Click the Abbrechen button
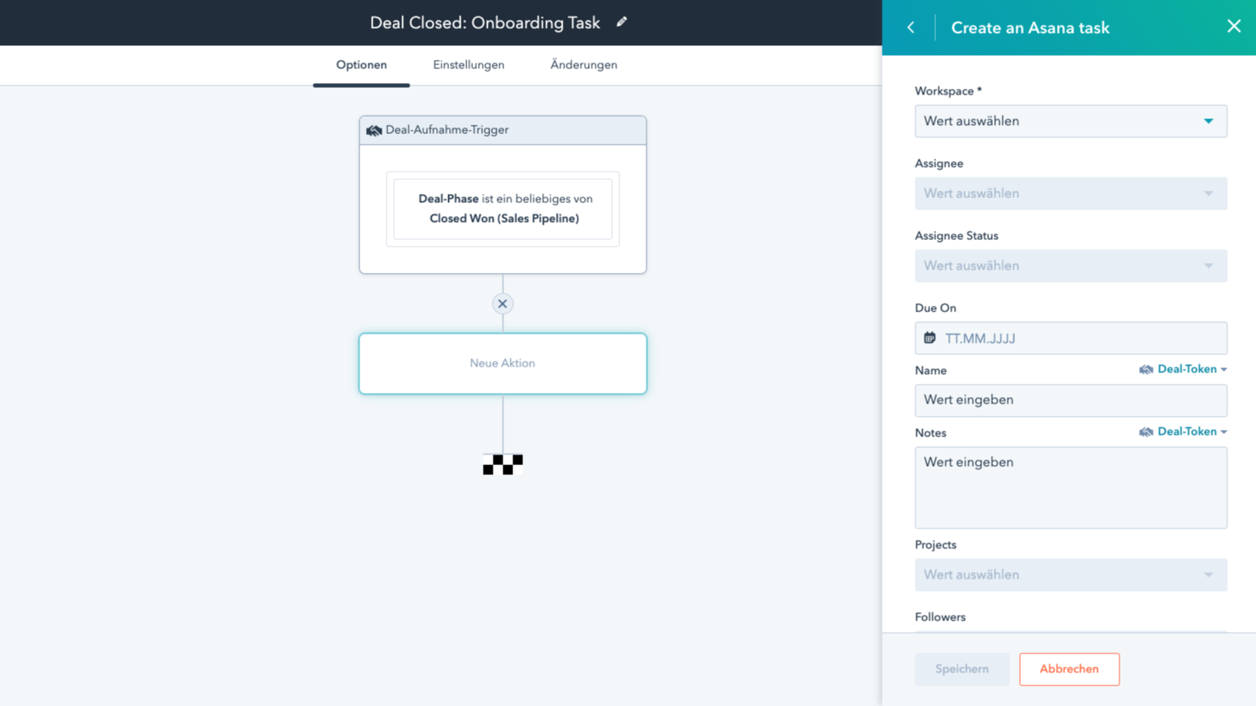The width and height of the screenshot is (1256, 706). tap(1068, 669)
